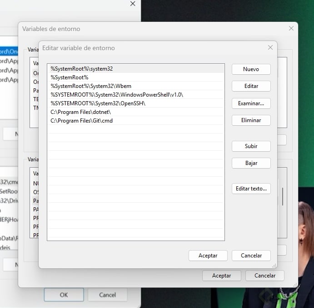Image resolution: width=314 pixels, height=308 pixels.
Task: Click the resize grip of Editar variable dialog
Action: pos(274,266)
